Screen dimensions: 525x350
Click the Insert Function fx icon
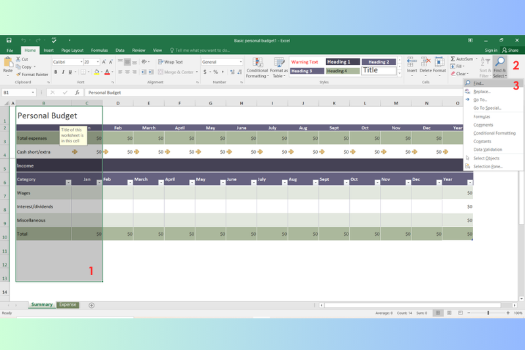(77, 93)
